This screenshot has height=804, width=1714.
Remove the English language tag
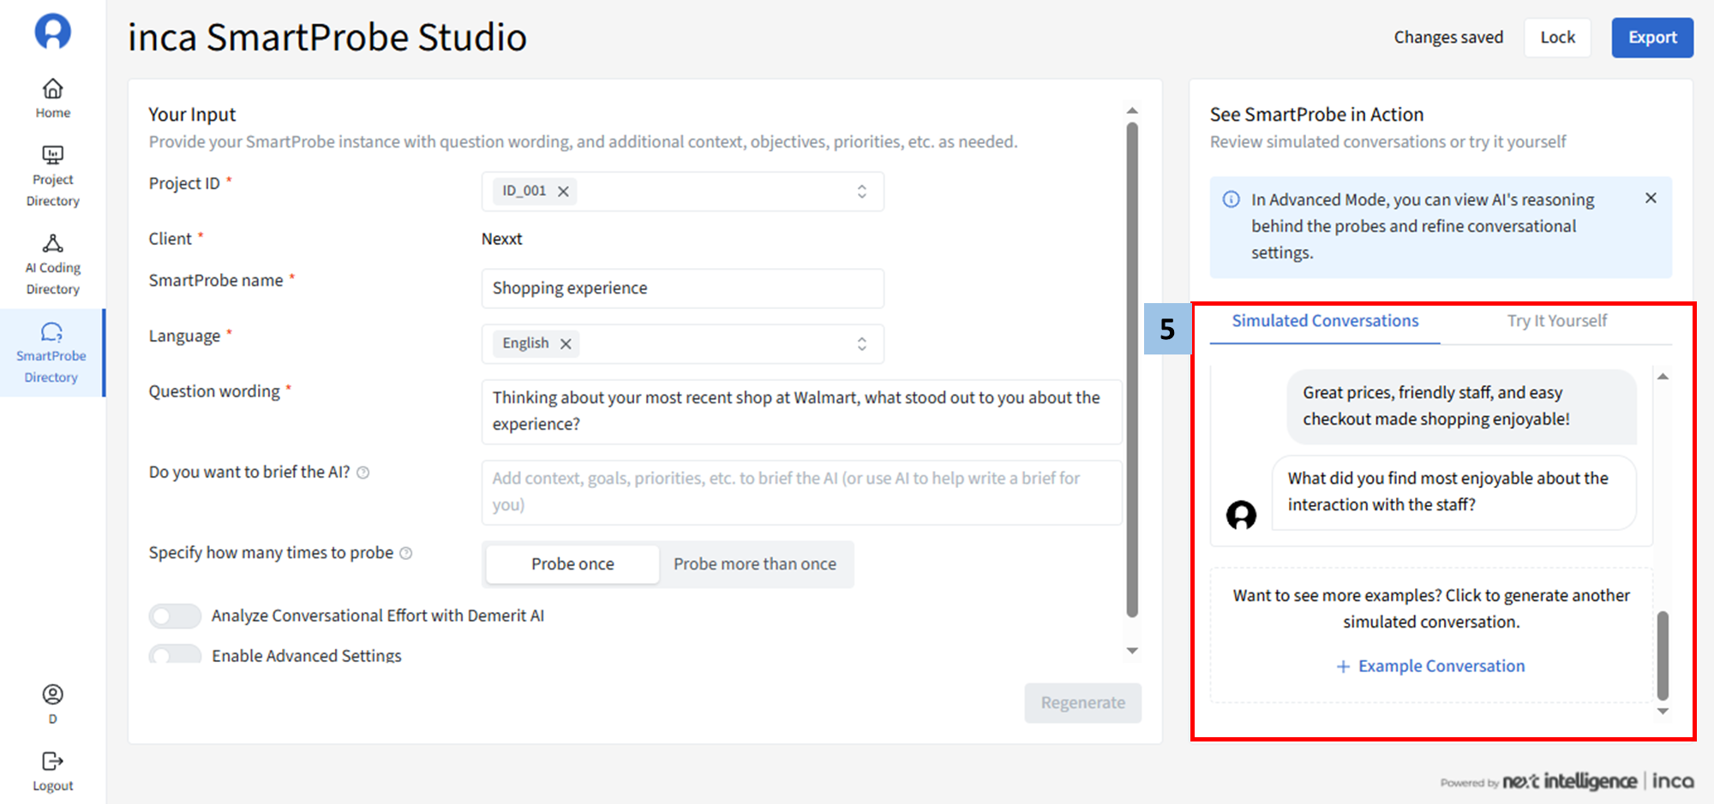click(x=566, y=344)
